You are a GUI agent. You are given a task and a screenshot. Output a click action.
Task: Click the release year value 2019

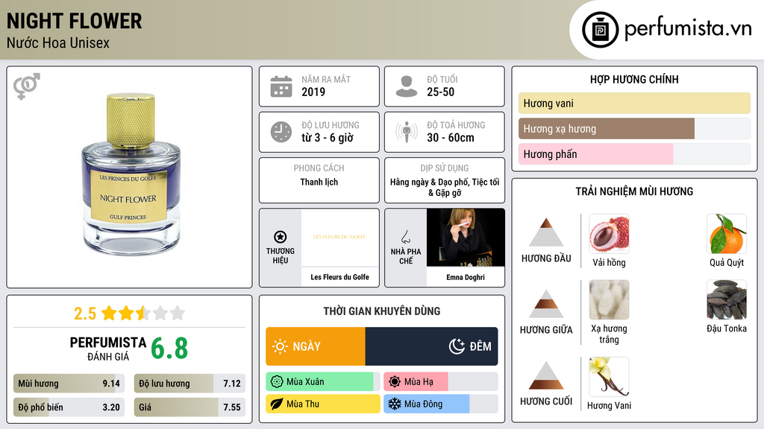click(x=313, y=92)
